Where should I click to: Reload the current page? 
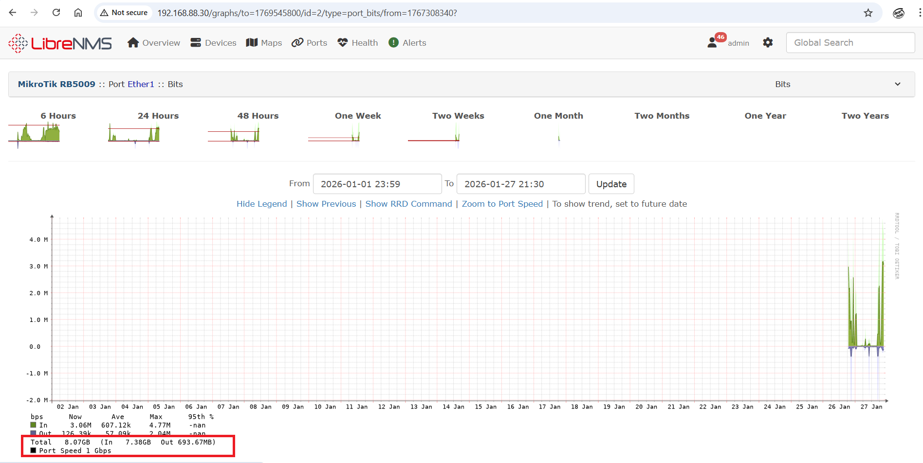(56, 13)
